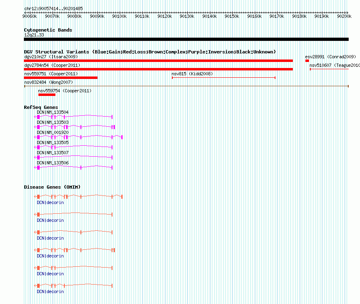Click the DCN|NM_001920 label text

53,132
